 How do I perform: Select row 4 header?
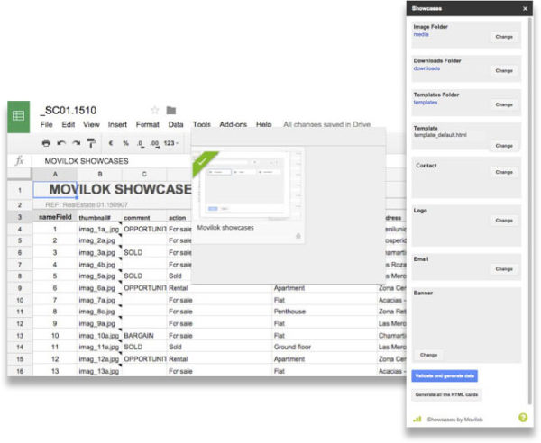click(20, 229)
